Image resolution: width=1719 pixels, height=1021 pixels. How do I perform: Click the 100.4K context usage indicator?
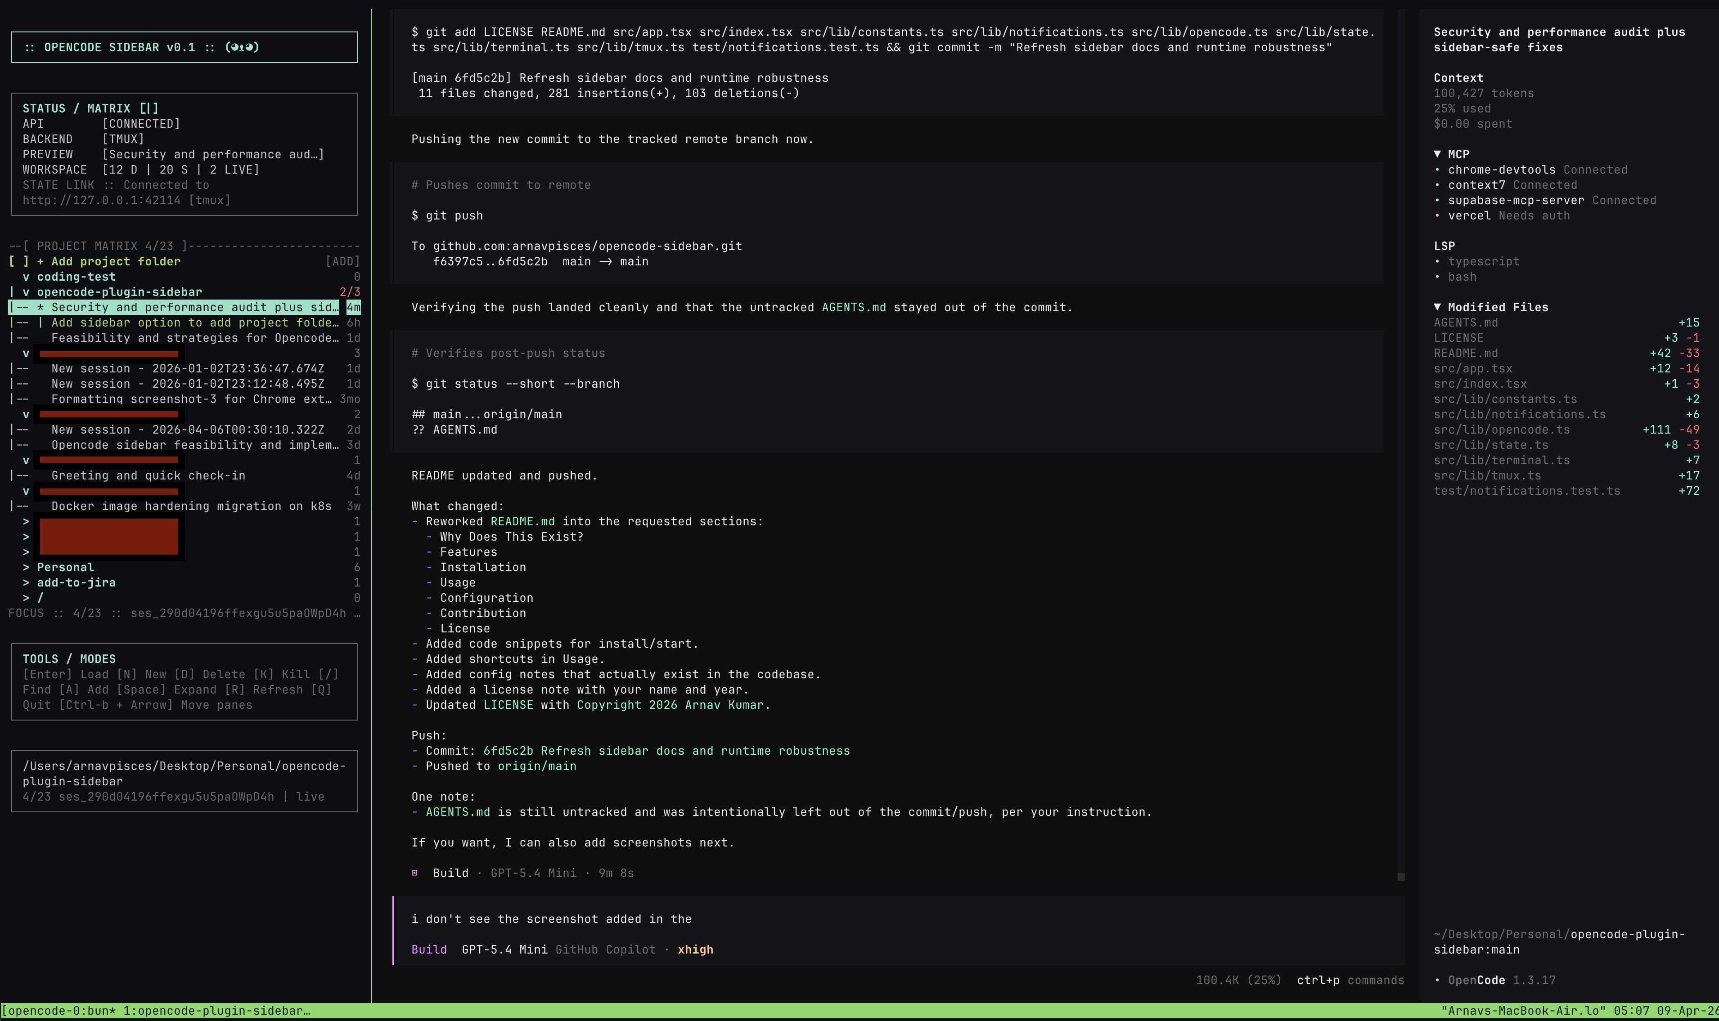click(1239, 980)
